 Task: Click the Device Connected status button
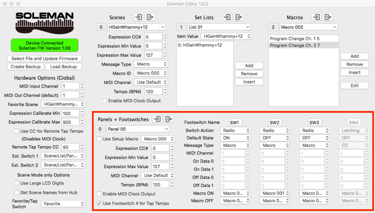[x=44, y=45]
